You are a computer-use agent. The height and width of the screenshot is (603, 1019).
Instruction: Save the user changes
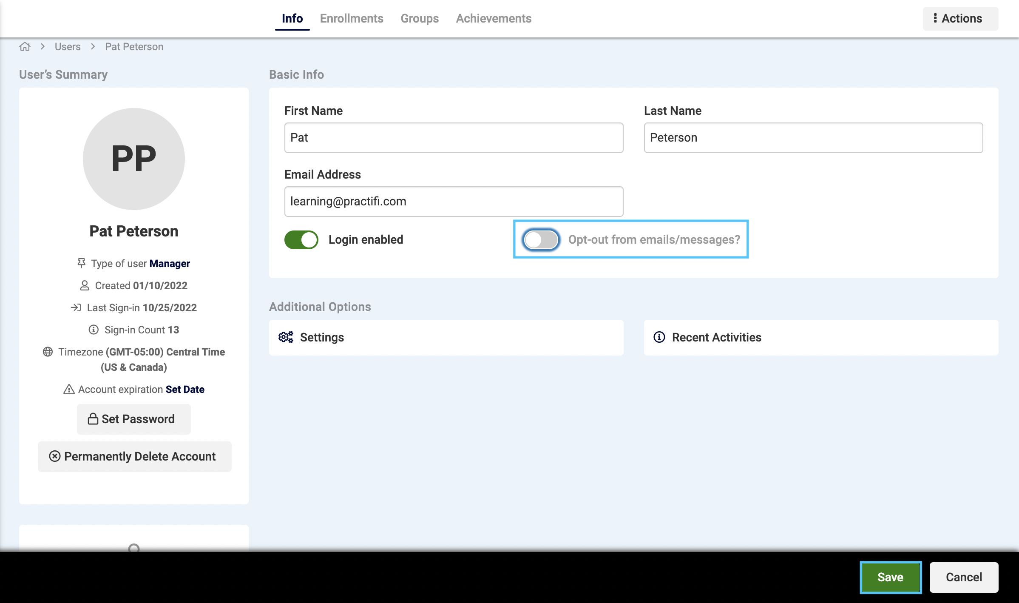point(890,577)
